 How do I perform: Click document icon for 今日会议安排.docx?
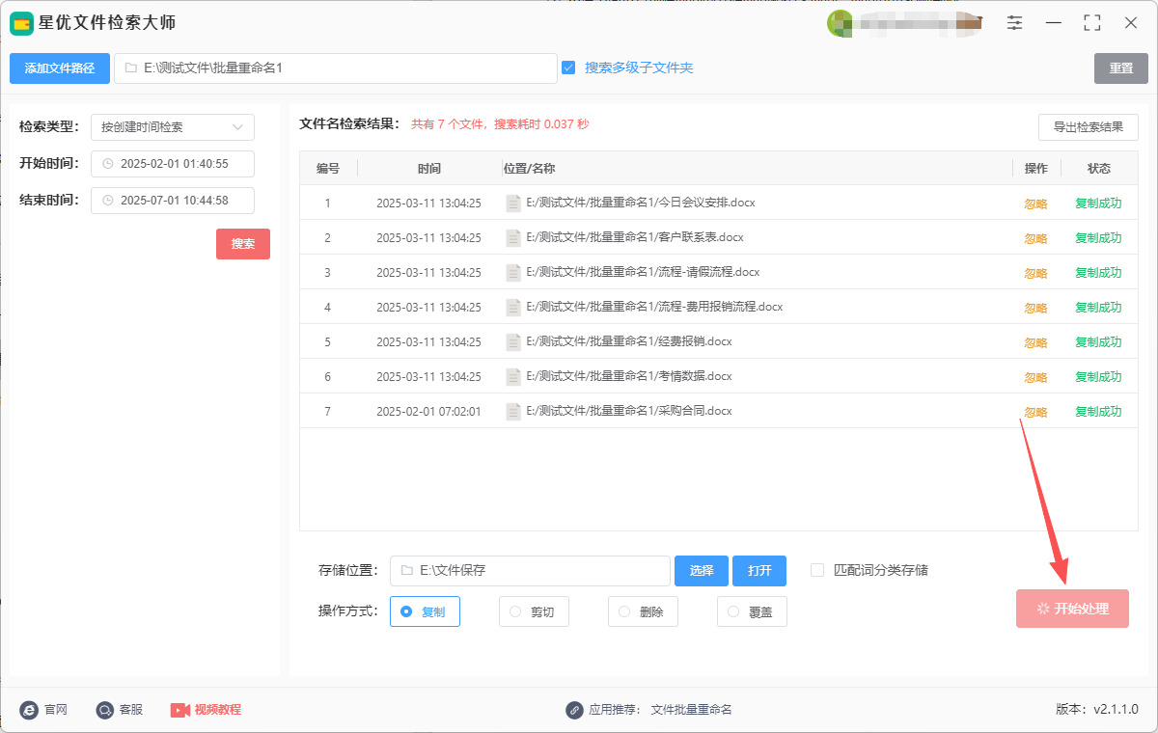click(513, 204)
